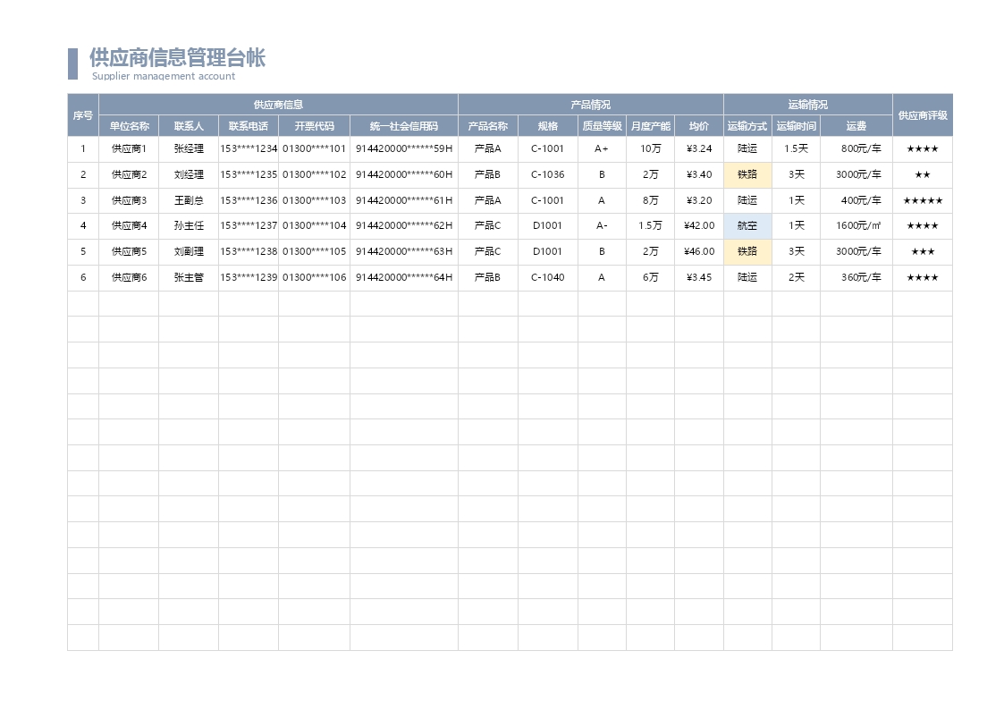Select 铁路 cell in 供应商5 row
1004x710 pixels.
coord(748,251)
